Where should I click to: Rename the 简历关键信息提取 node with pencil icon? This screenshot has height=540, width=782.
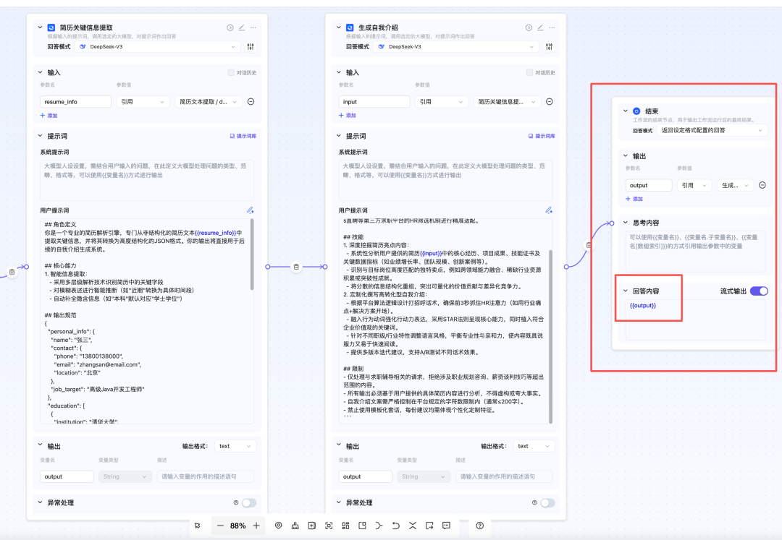[242, 28]
